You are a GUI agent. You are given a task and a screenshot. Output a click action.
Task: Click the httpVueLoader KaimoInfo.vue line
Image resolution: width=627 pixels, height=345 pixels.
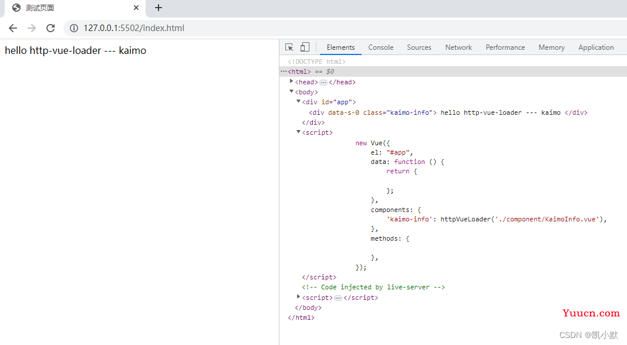click(496, 220)
